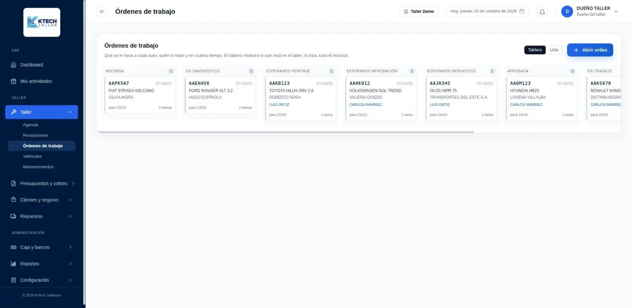Click the building icon beside Taller Demo
This screenshot has height=308, width=632.
click(x=406, y=12)
